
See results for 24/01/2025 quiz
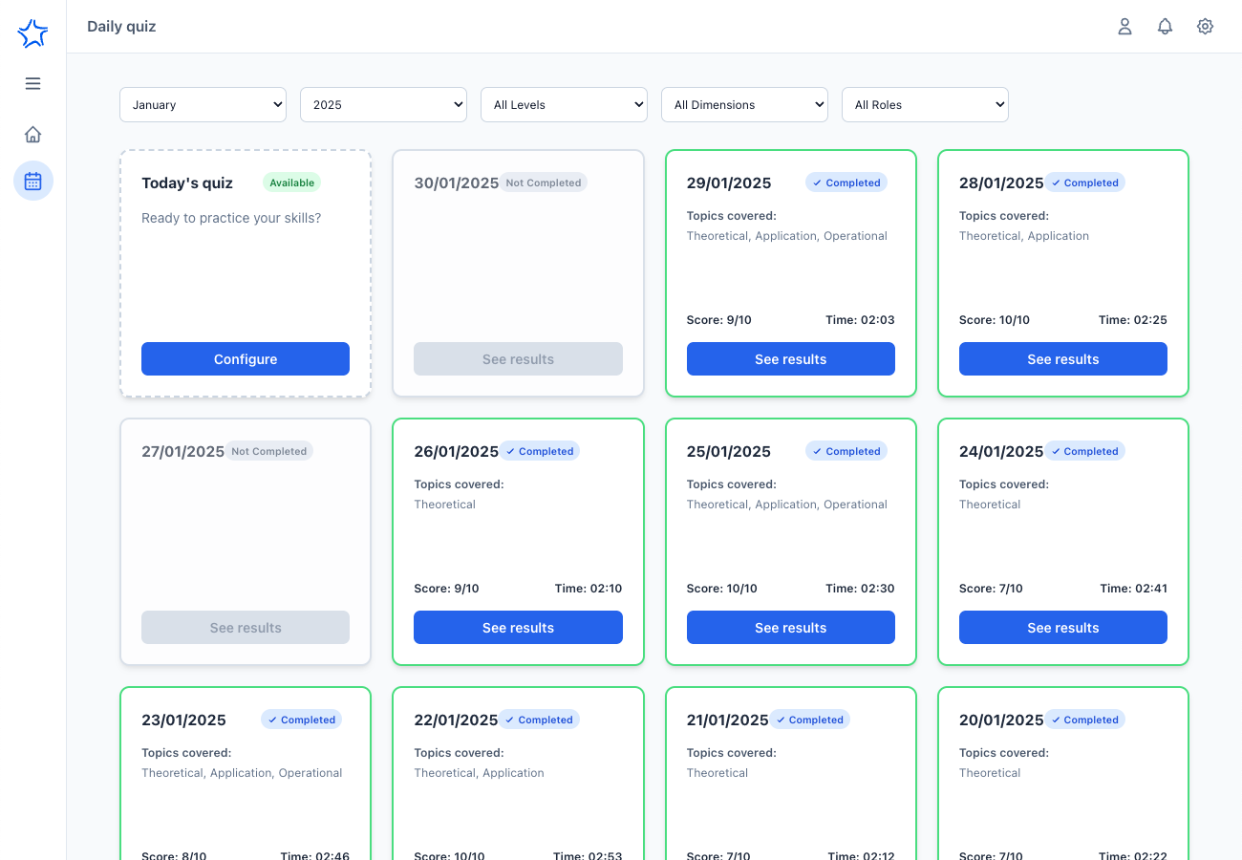coord(1062,628)
